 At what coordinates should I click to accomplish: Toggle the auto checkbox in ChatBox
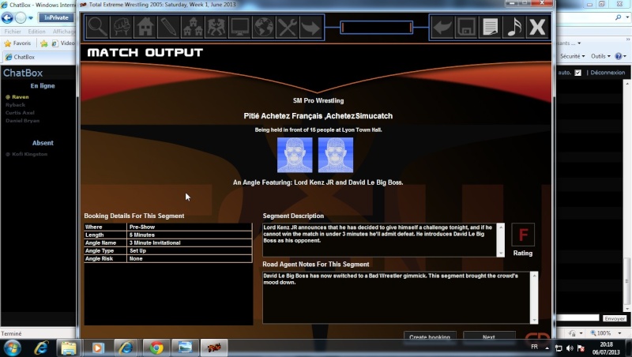click(578, 73)
